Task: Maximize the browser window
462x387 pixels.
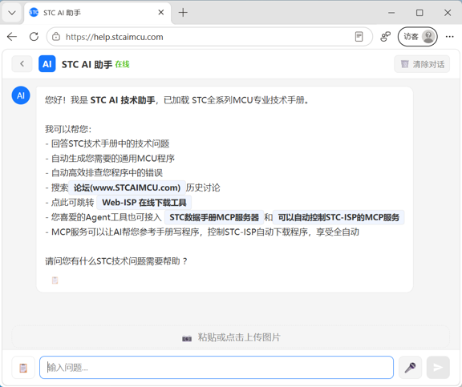Action: click(419, 13)
